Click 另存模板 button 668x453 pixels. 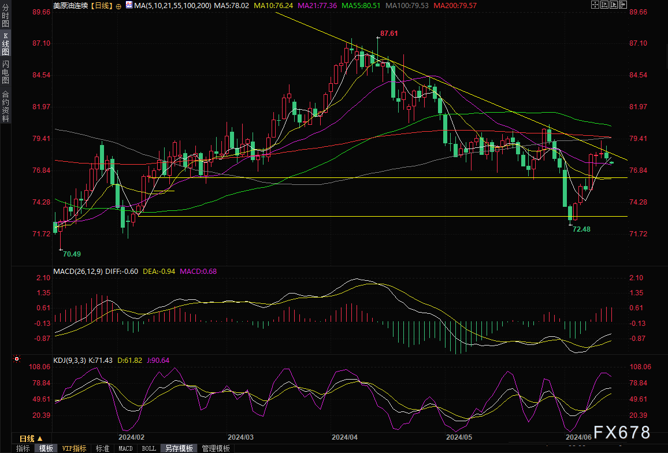point(179,448)
